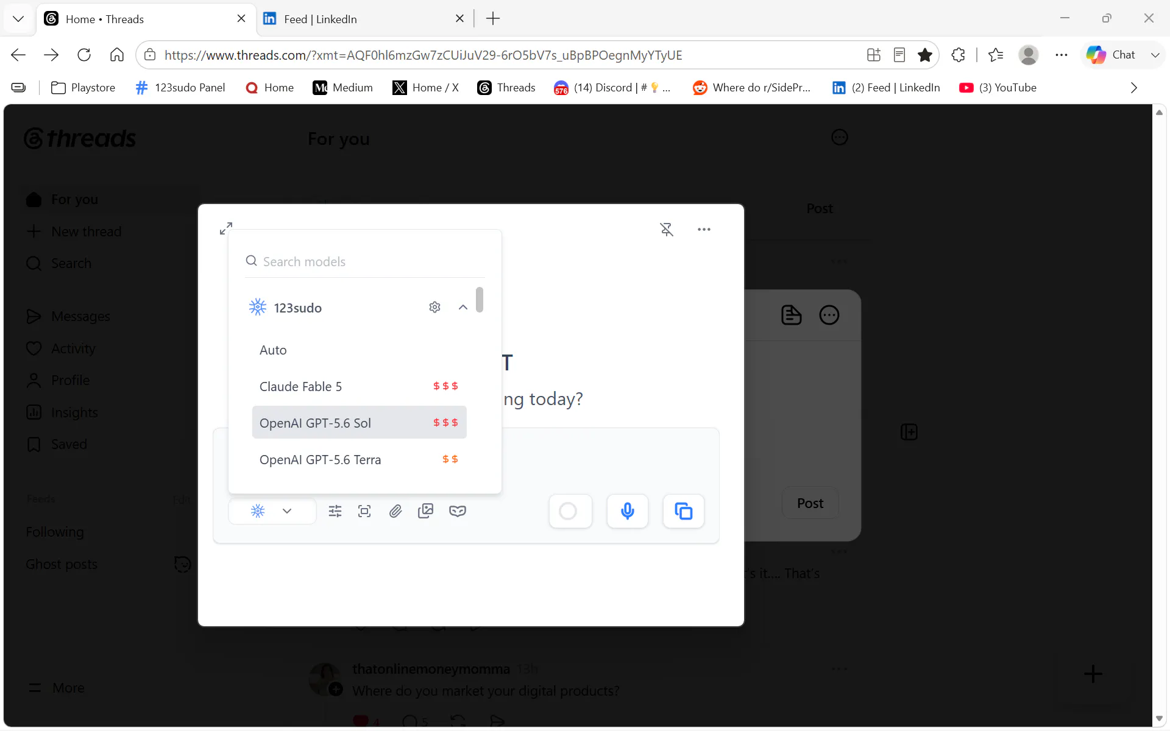Image resolution: width=1170 pixels, height=731 pixels.
Task: Switch to the Home • Threads tab
Action: (146, 19)
